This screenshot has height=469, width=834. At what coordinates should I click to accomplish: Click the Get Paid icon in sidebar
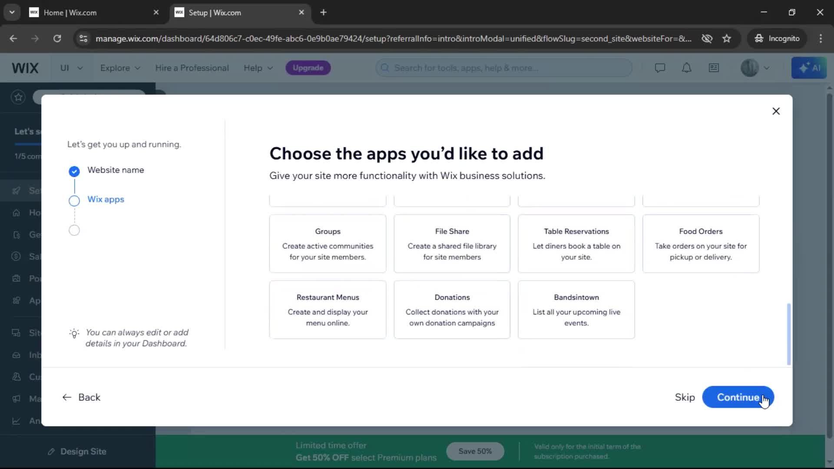click(x=17, y=234)
